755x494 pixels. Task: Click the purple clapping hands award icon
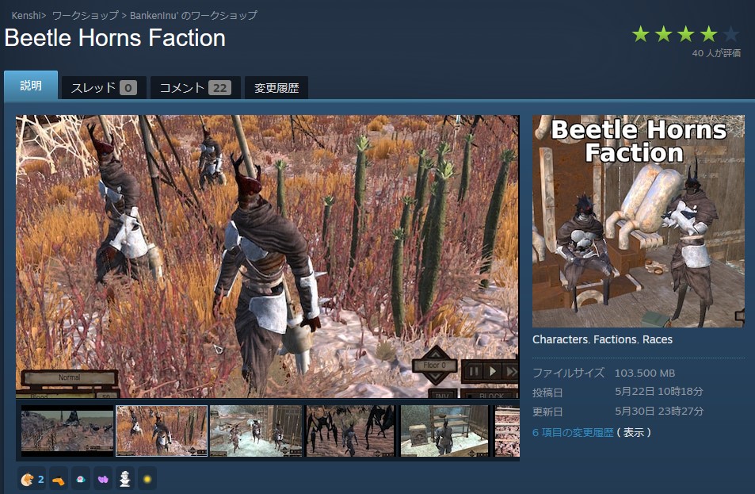pos(103,479)
